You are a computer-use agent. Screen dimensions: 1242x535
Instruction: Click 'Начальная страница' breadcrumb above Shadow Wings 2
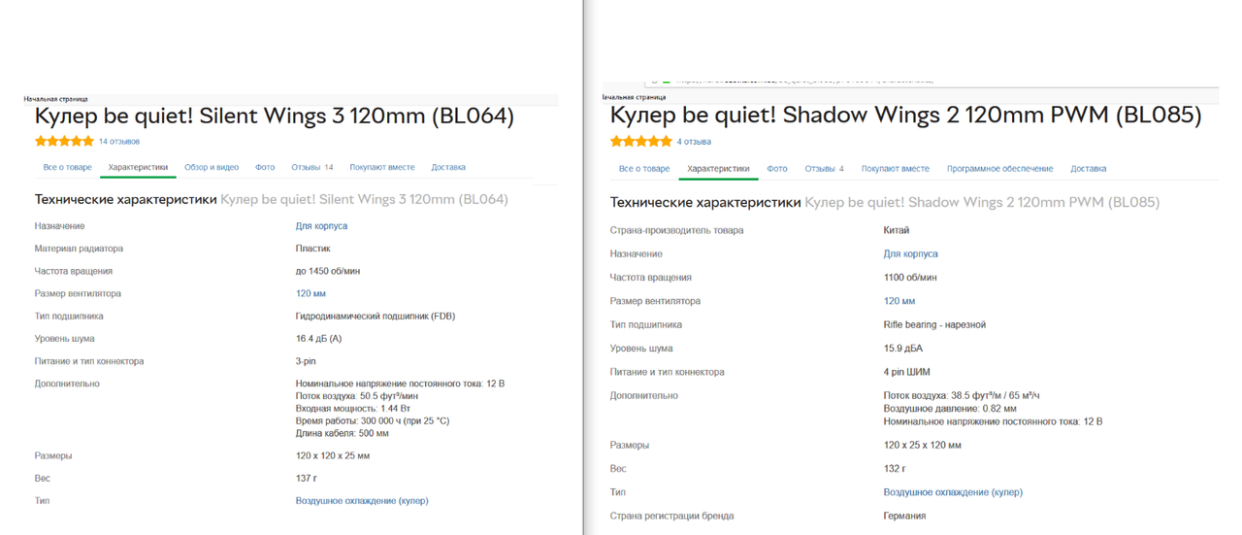coord(634,97)
